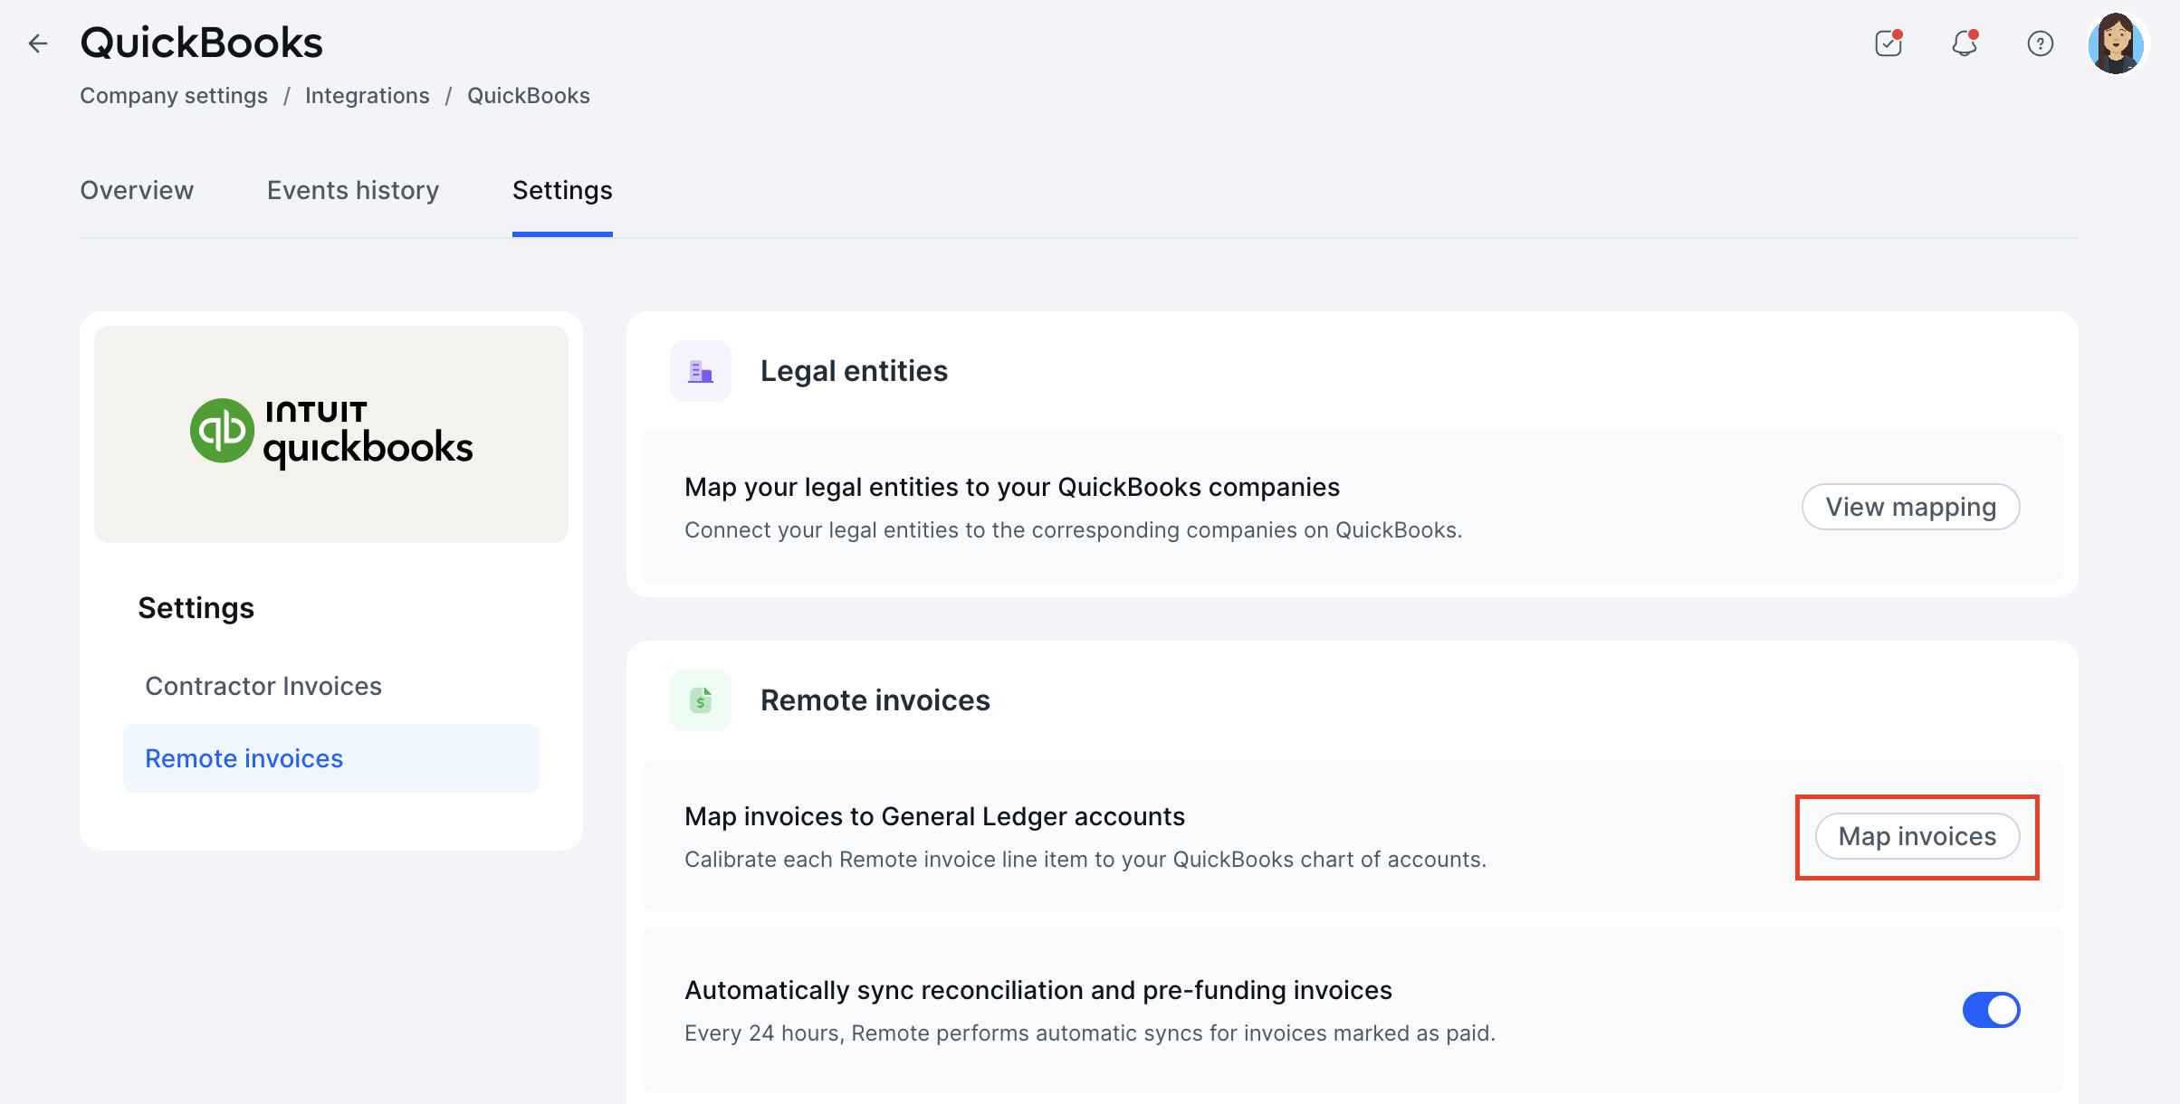The height and width of the screenshot is (1104, 2180).
Task: Click the Legal entities section heading
Action: pos(854,371)
